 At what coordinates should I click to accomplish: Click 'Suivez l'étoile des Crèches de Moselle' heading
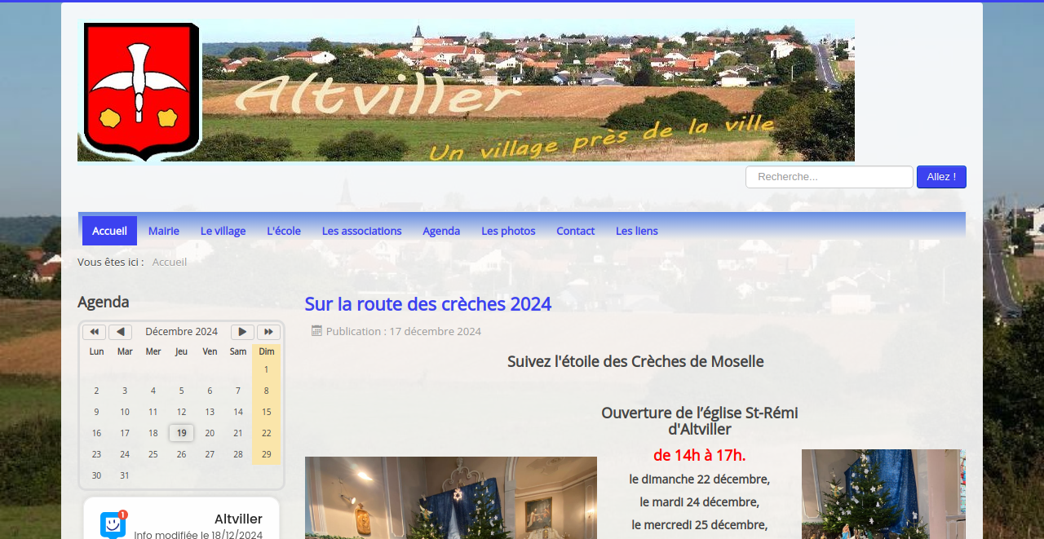click(x=635, y=361)
